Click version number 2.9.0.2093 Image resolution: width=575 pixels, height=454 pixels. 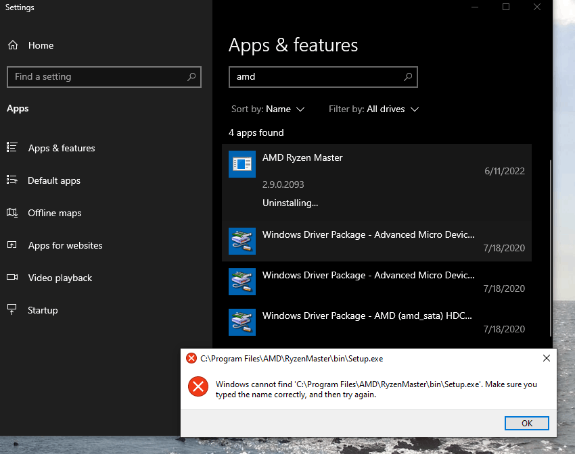pos(283,184)
